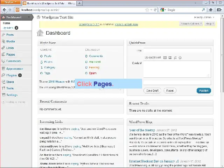
Task: Click the Reload page icon in address bar
Action: click(x=155, y=10)
